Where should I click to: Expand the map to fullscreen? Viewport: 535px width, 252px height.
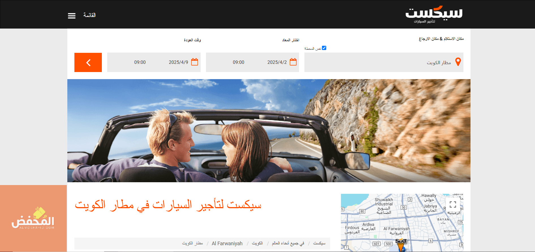tap(453, 204)
